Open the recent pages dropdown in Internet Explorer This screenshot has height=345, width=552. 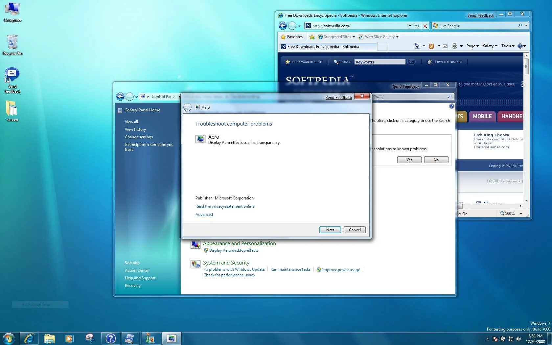299,26
